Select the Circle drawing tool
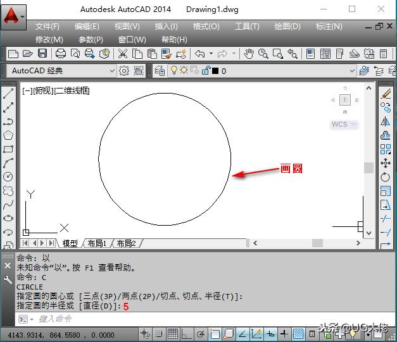The image size is (397, 342). pyautogui.click(x=8, y=176)
